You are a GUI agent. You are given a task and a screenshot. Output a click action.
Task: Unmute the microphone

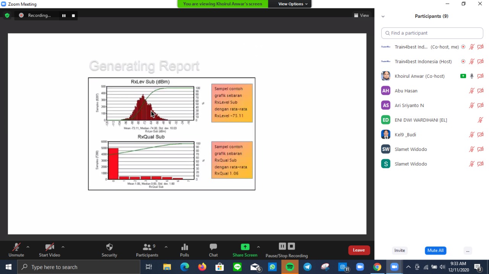point(16,247)
